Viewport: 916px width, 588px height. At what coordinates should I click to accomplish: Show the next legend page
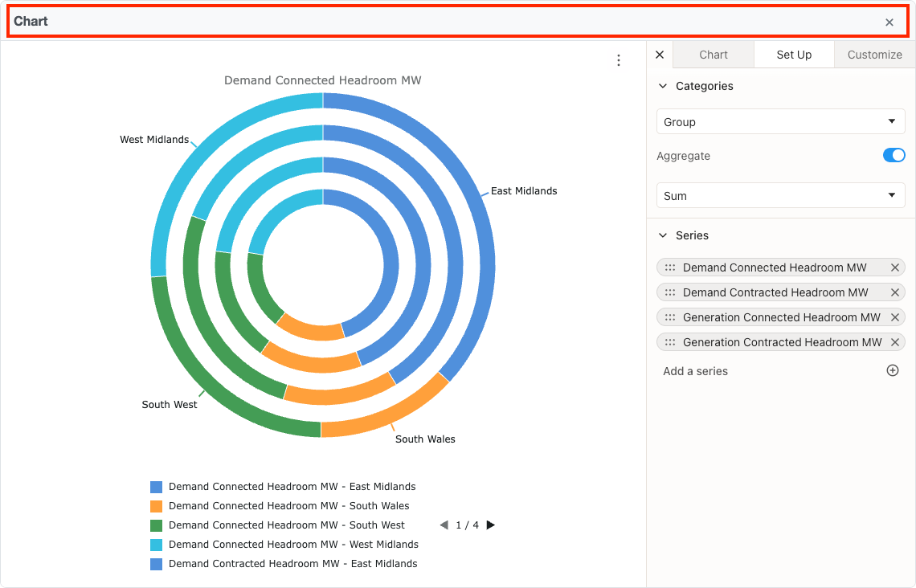tap(490, 525)
